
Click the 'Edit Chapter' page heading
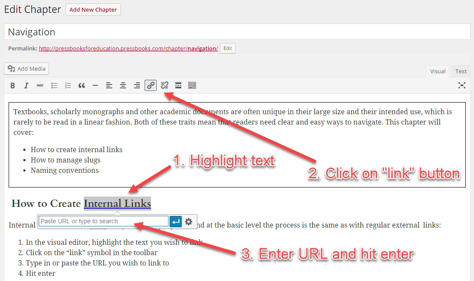(x=33, y=9)
